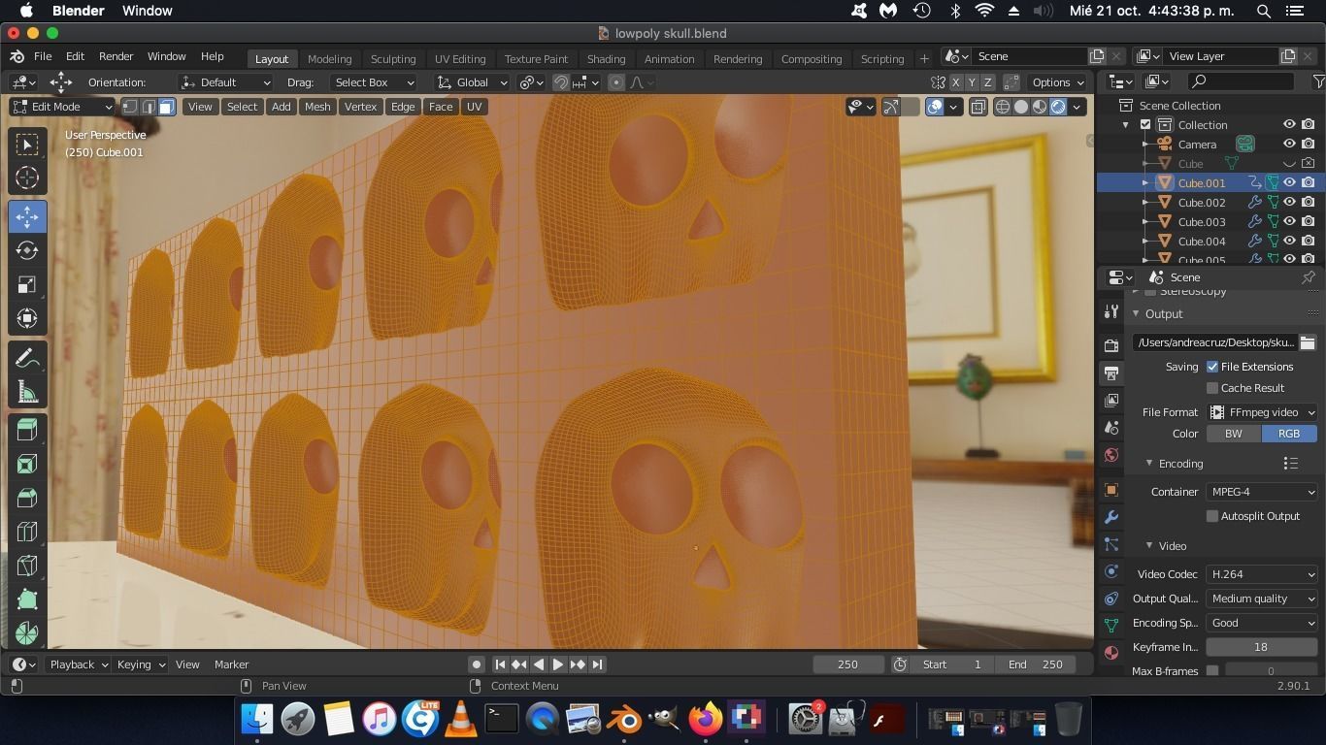The image size is (1326, 745).
Task: Set viewport shading to material preview
Action: click(1040, 107)
